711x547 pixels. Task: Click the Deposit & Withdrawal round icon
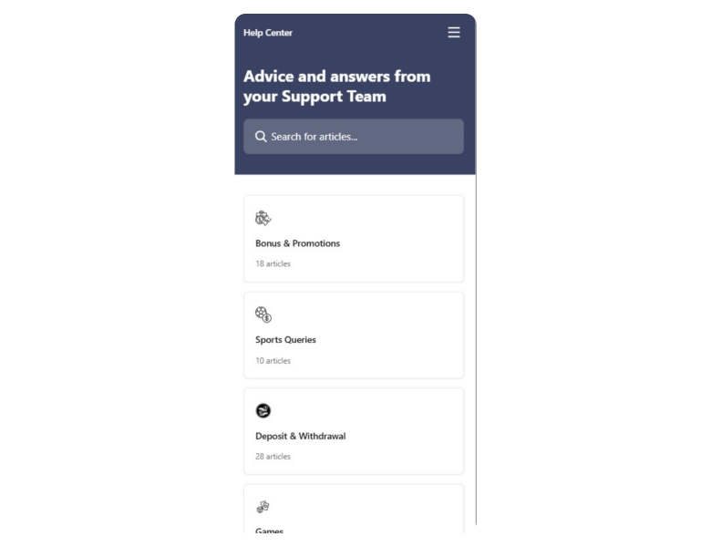(x=263, y=410)
